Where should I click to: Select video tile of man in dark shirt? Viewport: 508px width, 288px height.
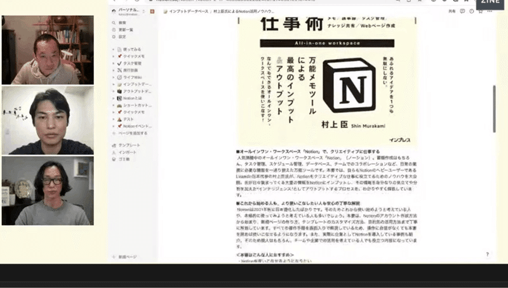[x=48, y=121]
